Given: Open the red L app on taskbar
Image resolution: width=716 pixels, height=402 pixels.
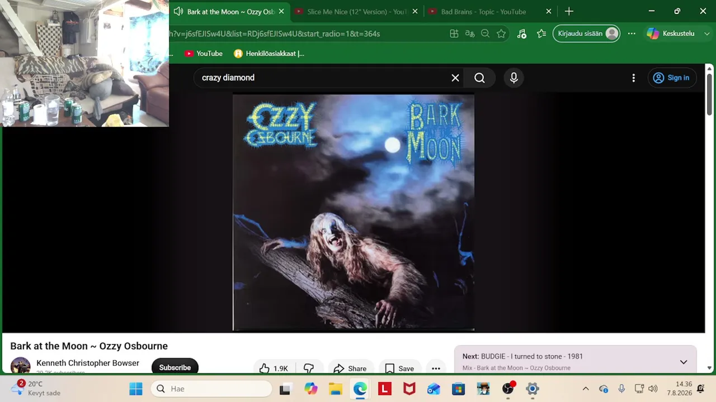Looking at the screenshot, I should pyautogui.click(x=385, y=389).
